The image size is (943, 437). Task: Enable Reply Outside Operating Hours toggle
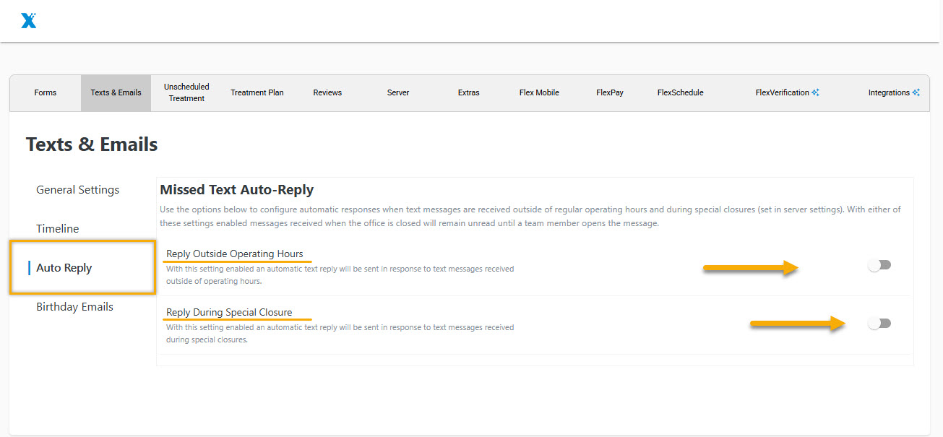[x=879, y=265]
